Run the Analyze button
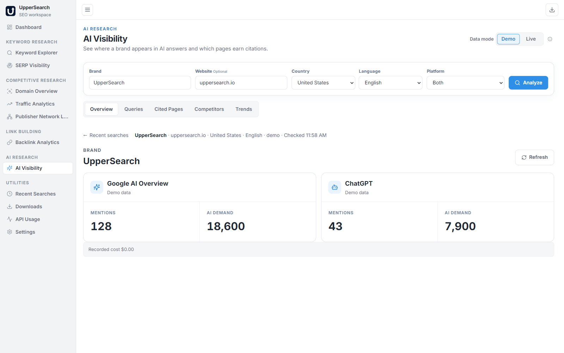This screenshot has width=564, height=353. [x=528, y=83]
